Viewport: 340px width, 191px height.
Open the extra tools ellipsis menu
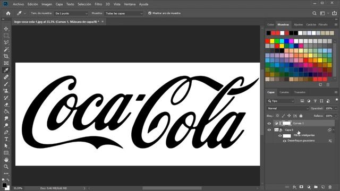pos(6,173)
